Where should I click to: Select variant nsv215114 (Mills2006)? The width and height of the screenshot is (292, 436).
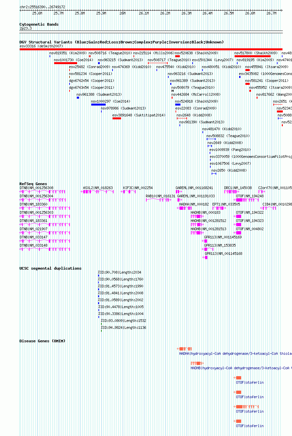pyautogui.click(x=154, y=53)
